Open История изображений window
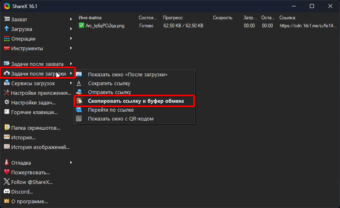Viewport: 340px width, 208px height. click(x=40, y=147)
